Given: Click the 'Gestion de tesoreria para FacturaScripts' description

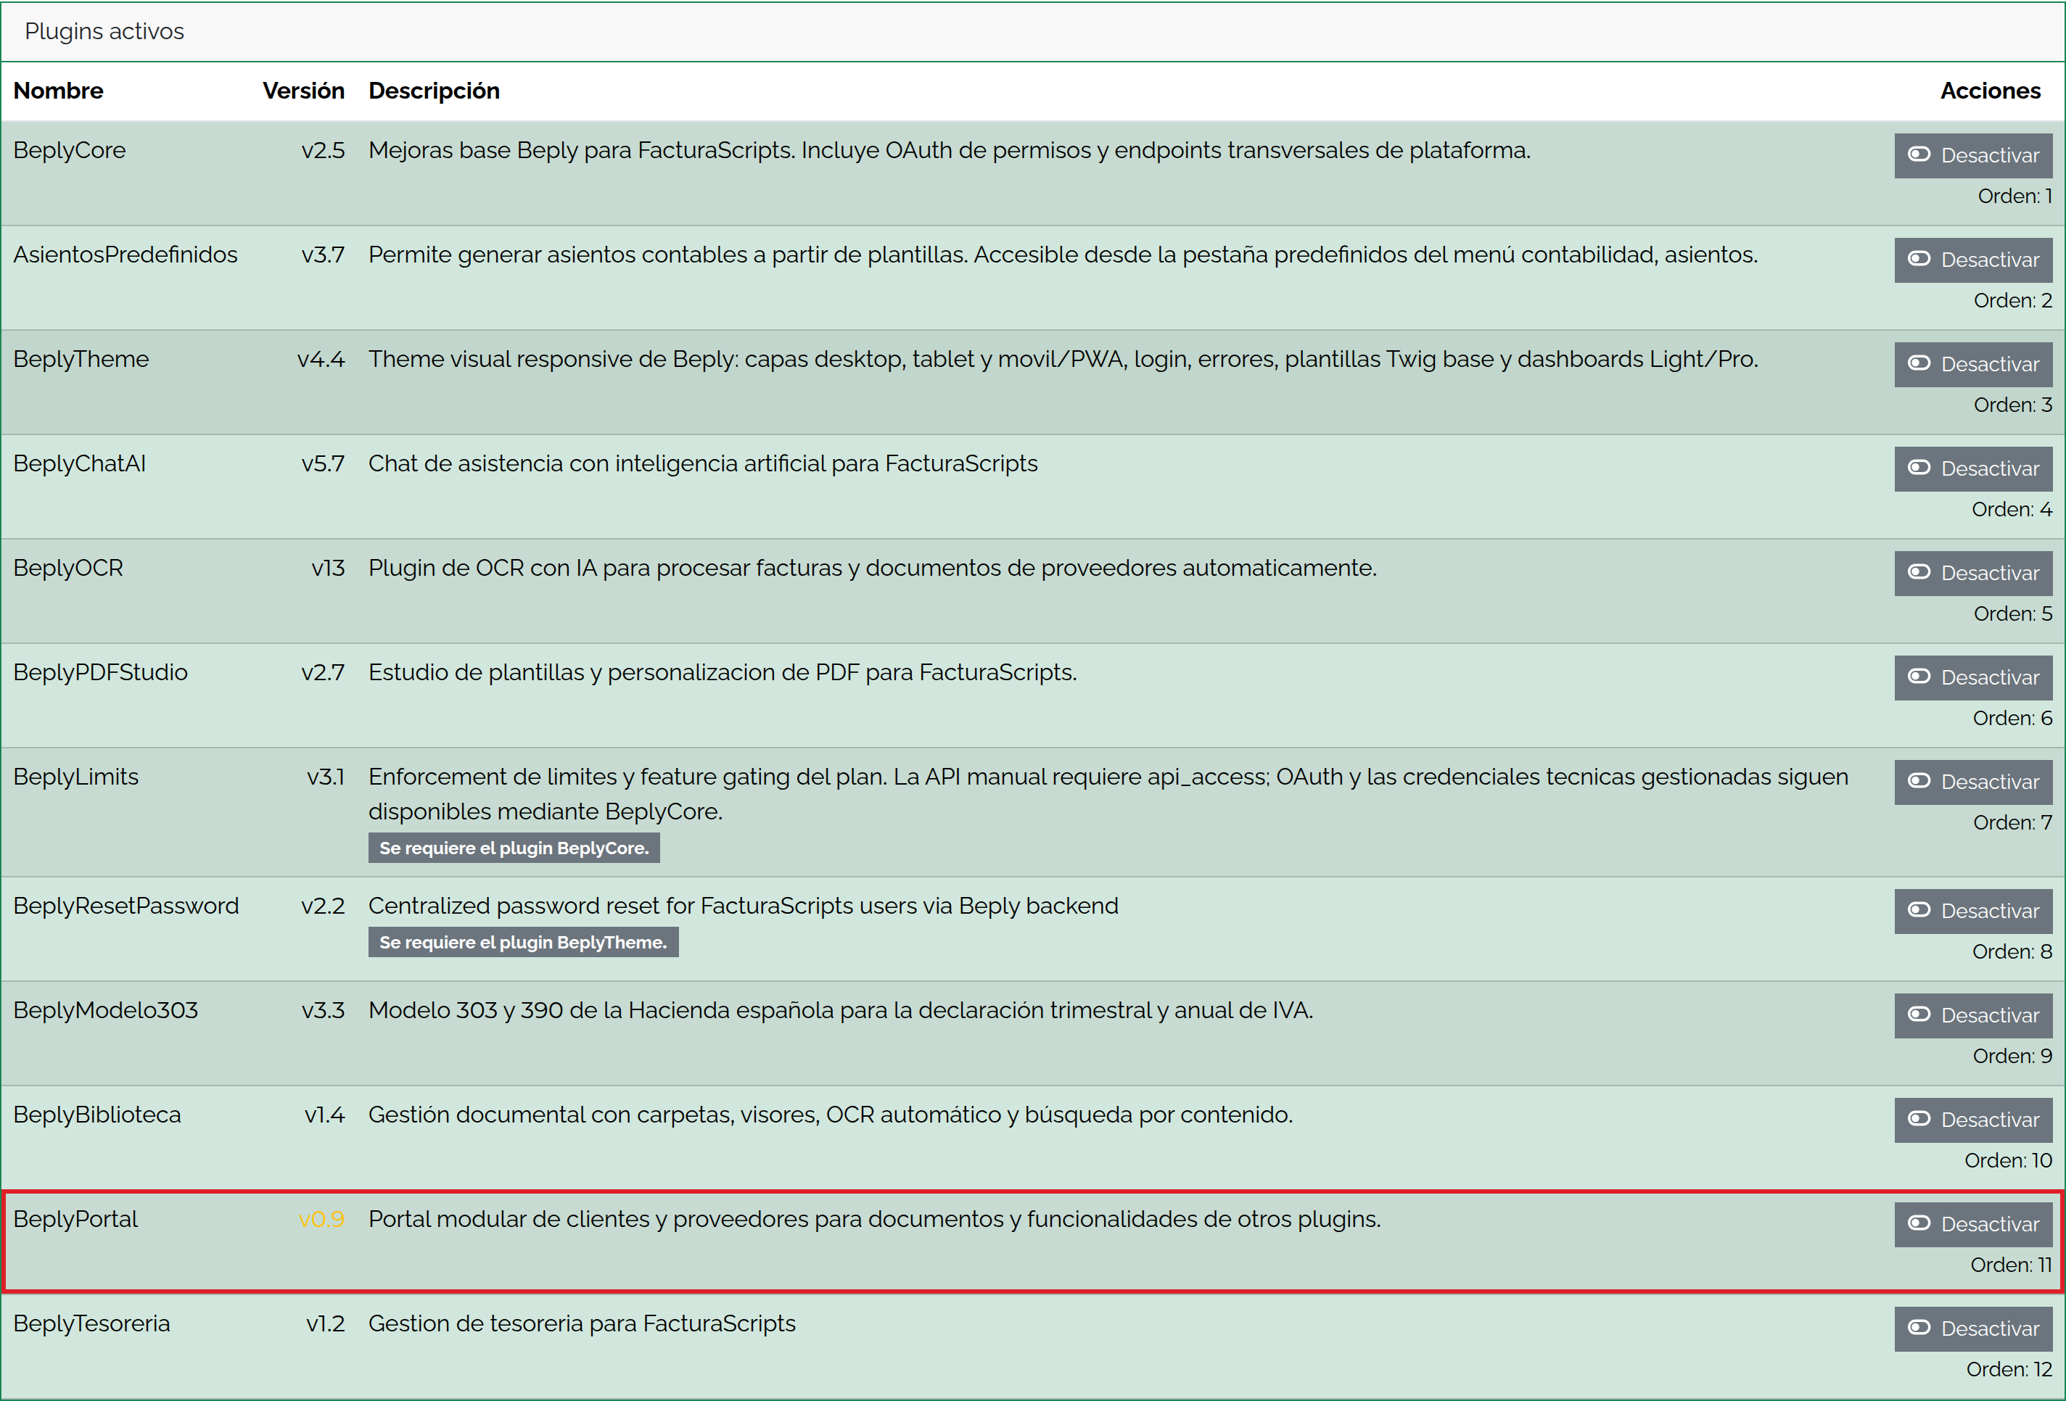Looking at the screenshot, I should 583,1323.
